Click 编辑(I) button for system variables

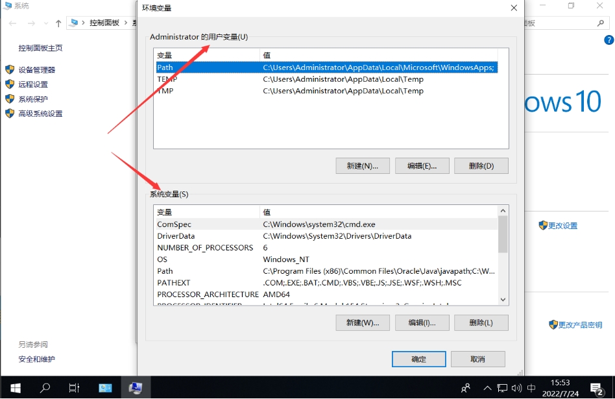click(421, 322)
